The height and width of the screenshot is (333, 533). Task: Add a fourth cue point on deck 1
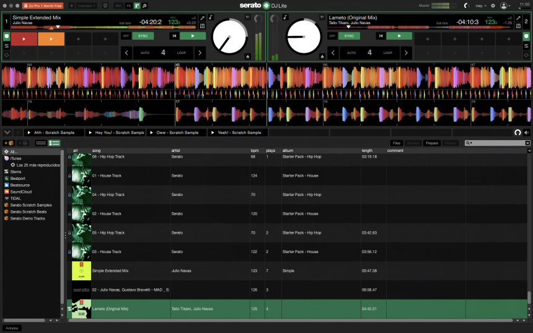coord(105,39)
